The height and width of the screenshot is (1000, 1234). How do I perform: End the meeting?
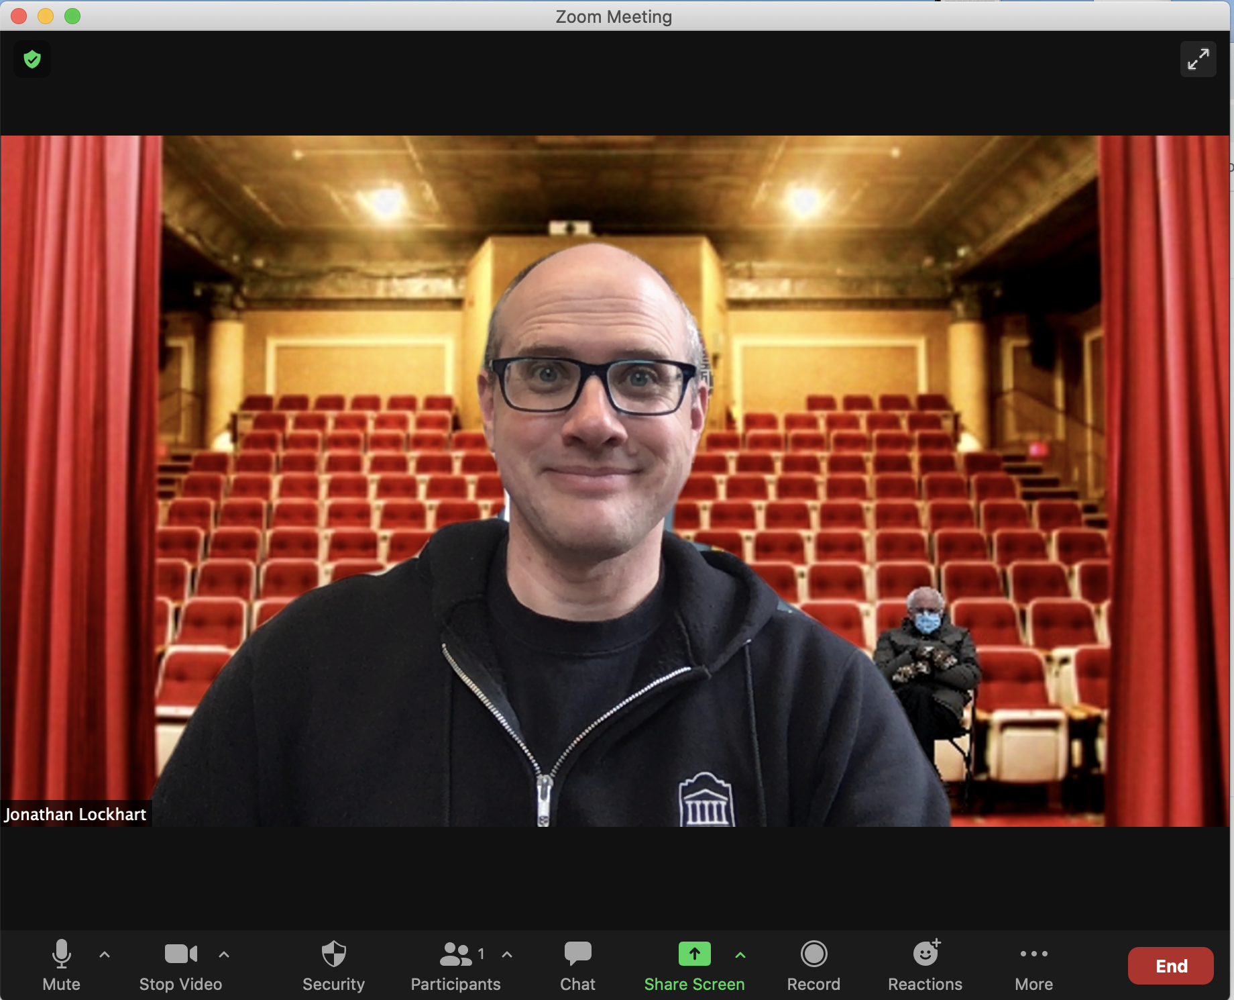(x=1170, y=966)
